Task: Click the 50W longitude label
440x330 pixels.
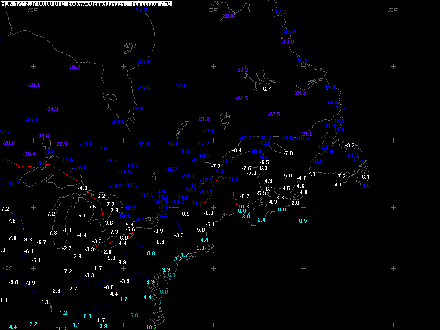Action: point(393,10)
